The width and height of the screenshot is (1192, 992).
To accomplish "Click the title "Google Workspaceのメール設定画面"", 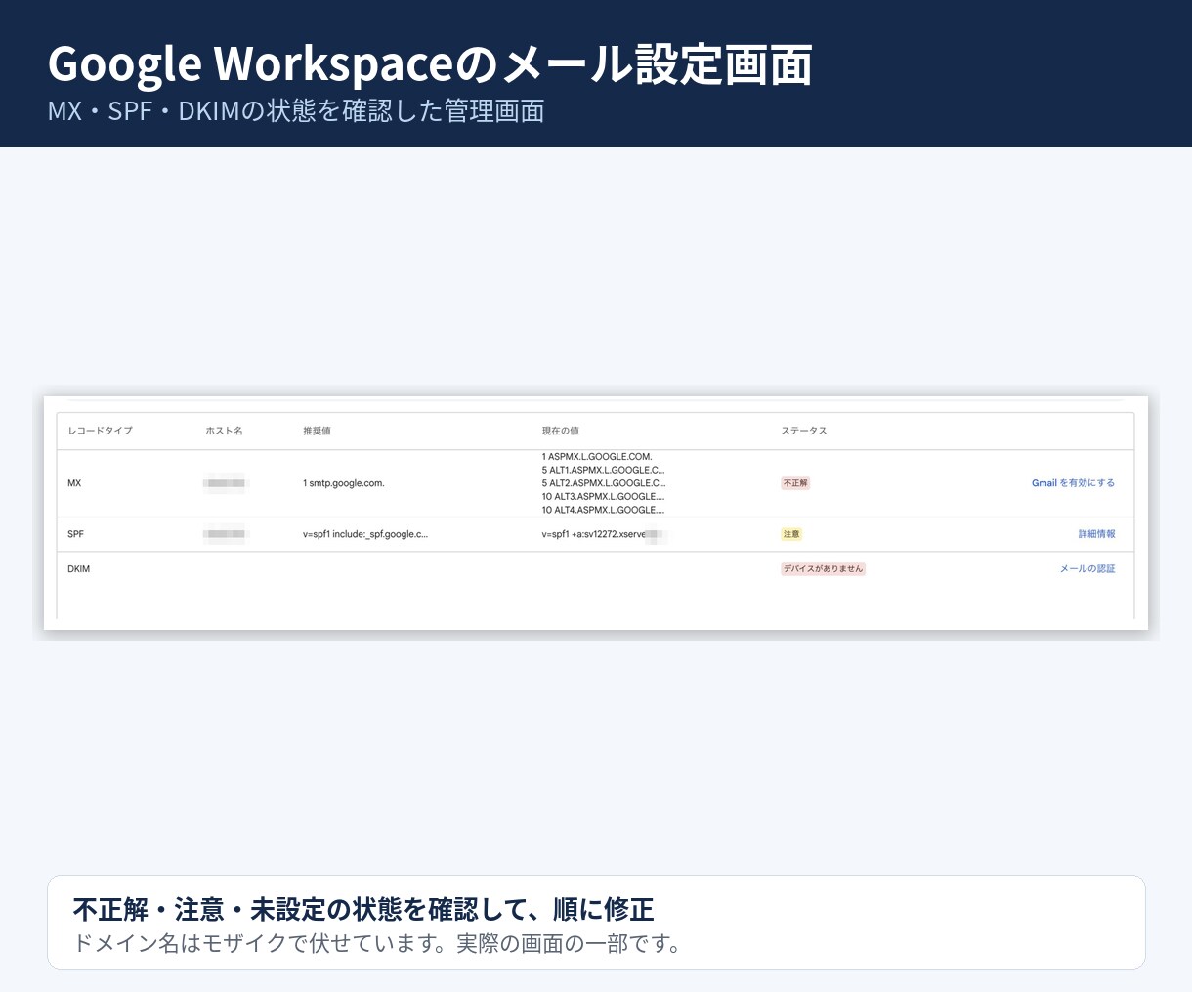I will [430, 64].
